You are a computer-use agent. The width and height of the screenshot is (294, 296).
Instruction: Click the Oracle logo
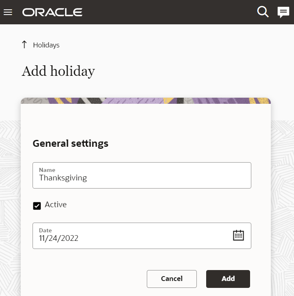(52, 12)
